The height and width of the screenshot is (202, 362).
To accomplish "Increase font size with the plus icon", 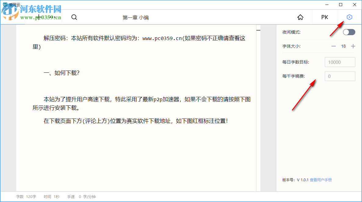I will click(353, 46).
